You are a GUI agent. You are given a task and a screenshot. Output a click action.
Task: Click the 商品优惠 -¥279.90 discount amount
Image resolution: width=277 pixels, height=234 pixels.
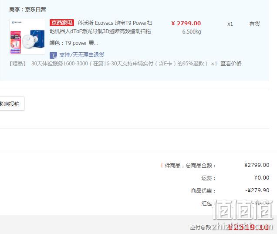257,190
